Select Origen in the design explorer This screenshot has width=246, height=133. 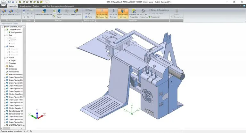[x=13, y=60]
